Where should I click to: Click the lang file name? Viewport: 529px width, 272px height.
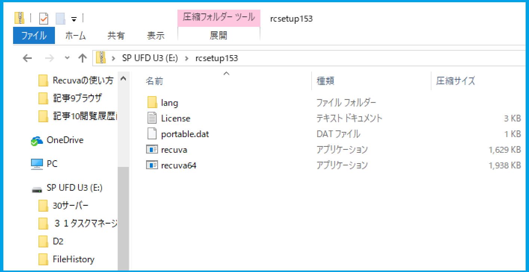click(x=170, y=103)
